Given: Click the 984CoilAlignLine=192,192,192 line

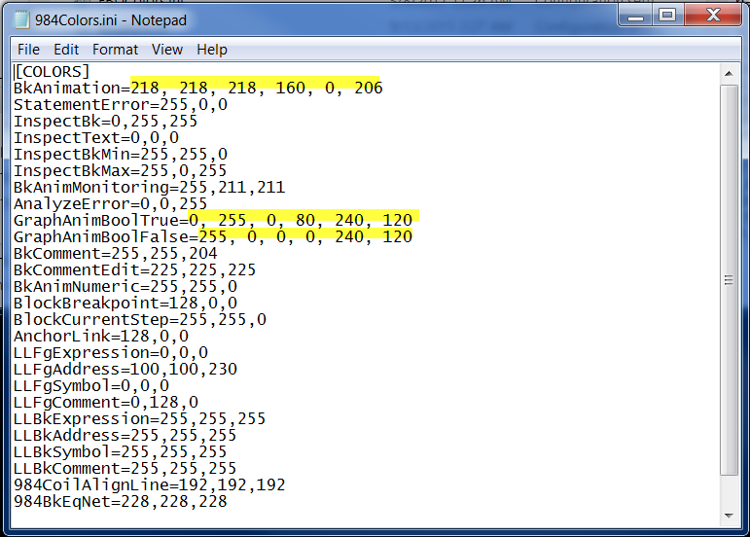Looking at the screenshot, I should (x=149, y=484).
